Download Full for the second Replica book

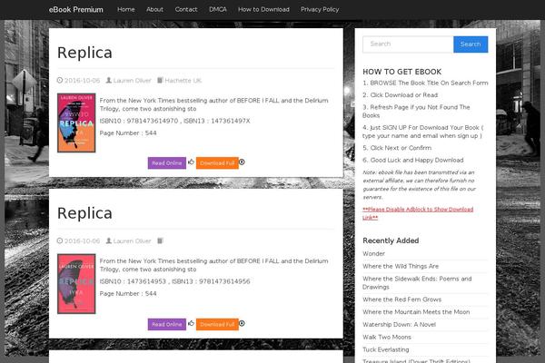click(217, 324)
